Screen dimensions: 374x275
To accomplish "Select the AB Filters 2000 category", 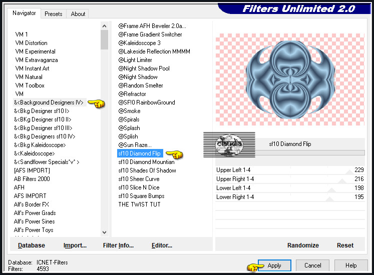I will (32, 179).
